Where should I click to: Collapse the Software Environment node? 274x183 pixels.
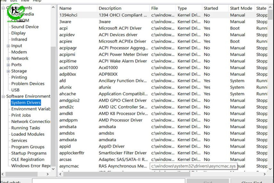tap(3, 97)
